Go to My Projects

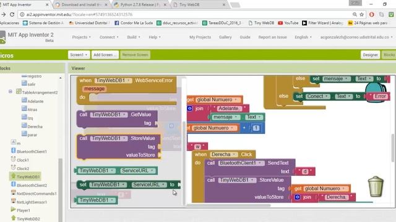click(200, 37)
